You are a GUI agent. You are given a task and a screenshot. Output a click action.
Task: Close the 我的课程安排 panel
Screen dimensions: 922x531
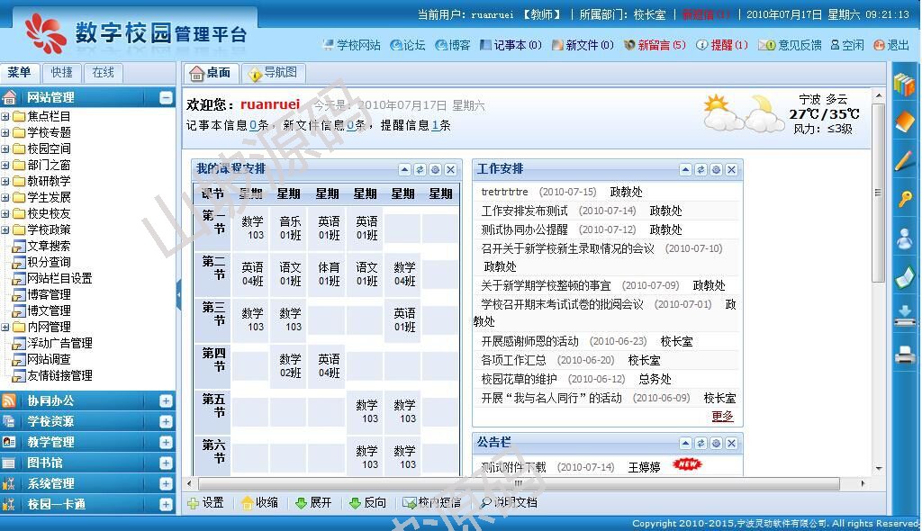(x=450, y=170)
